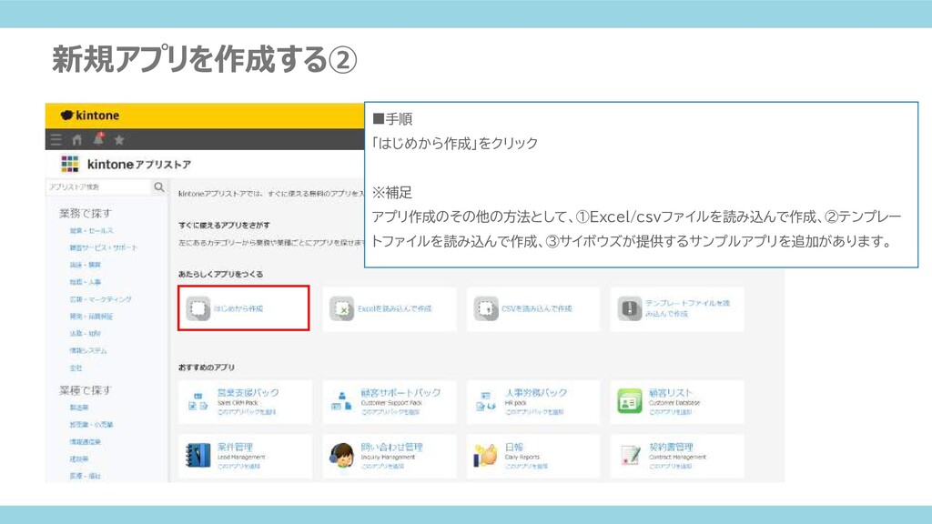Screen dimensions: 932x524
Task: Click the 業種で探す heading
Action: [85, 390]
